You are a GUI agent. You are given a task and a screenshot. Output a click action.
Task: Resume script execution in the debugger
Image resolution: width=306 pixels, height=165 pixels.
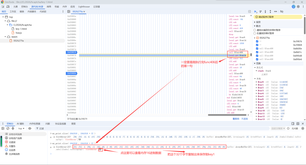click(256, 12)
